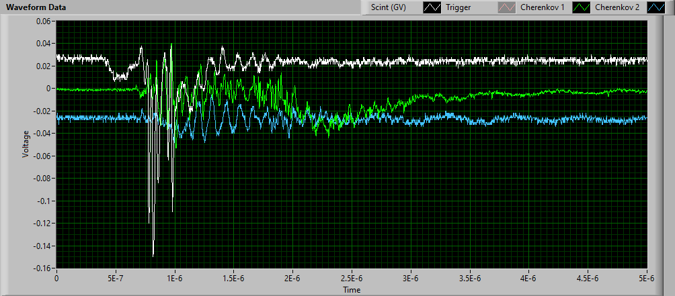This screenshot has height=296, width=675.
Task: Click the -0.14 voltage axis marker
Action: click(x=42, y=246)
